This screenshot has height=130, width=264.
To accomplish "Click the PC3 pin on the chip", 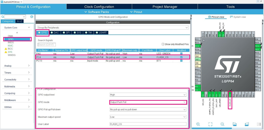I will (x=198, y=90).
